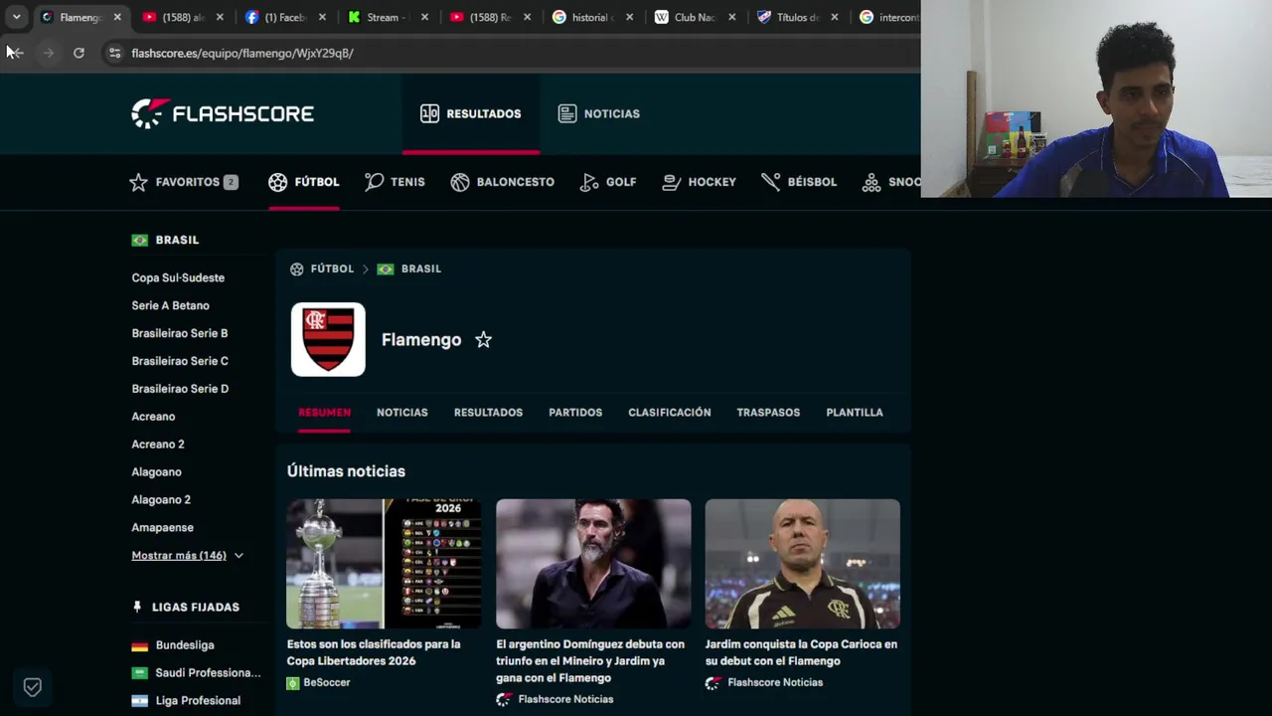Screen dimensions: 1272x716
Task: Read 'Jardim conquista la Copa Carioca' headline
Action: [801, 652]
